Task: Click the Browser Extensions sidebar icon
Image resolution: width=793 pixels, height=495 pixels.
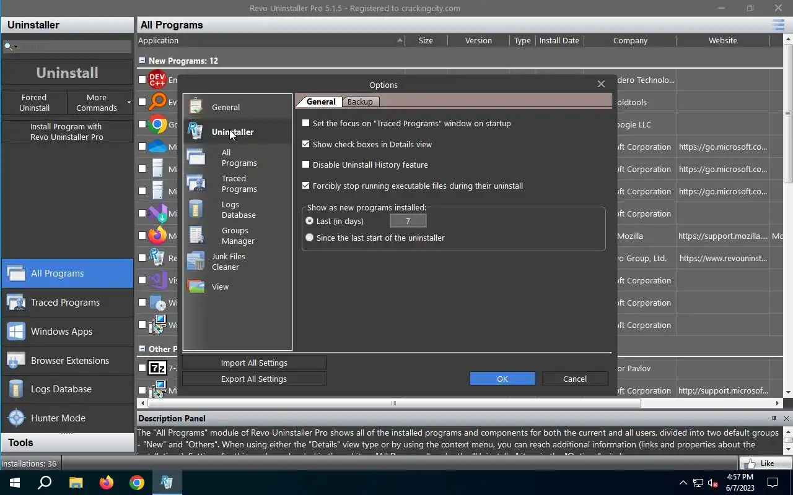Action: coord(16,360)
